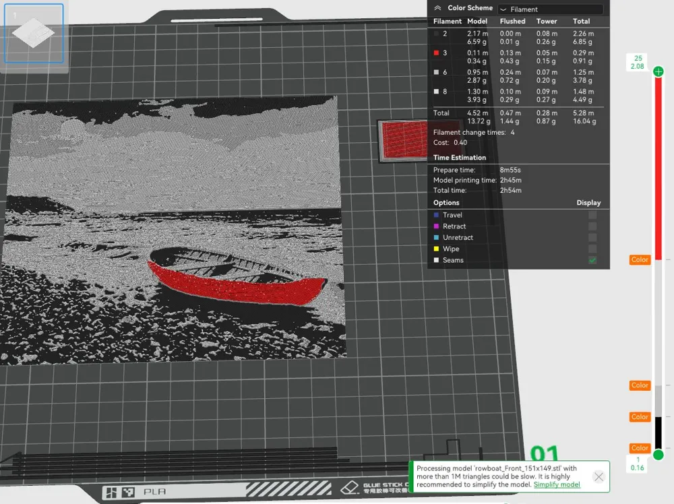
Task: Collapse the Color Scheme panel with the double chevron
Action: point(437,7)
